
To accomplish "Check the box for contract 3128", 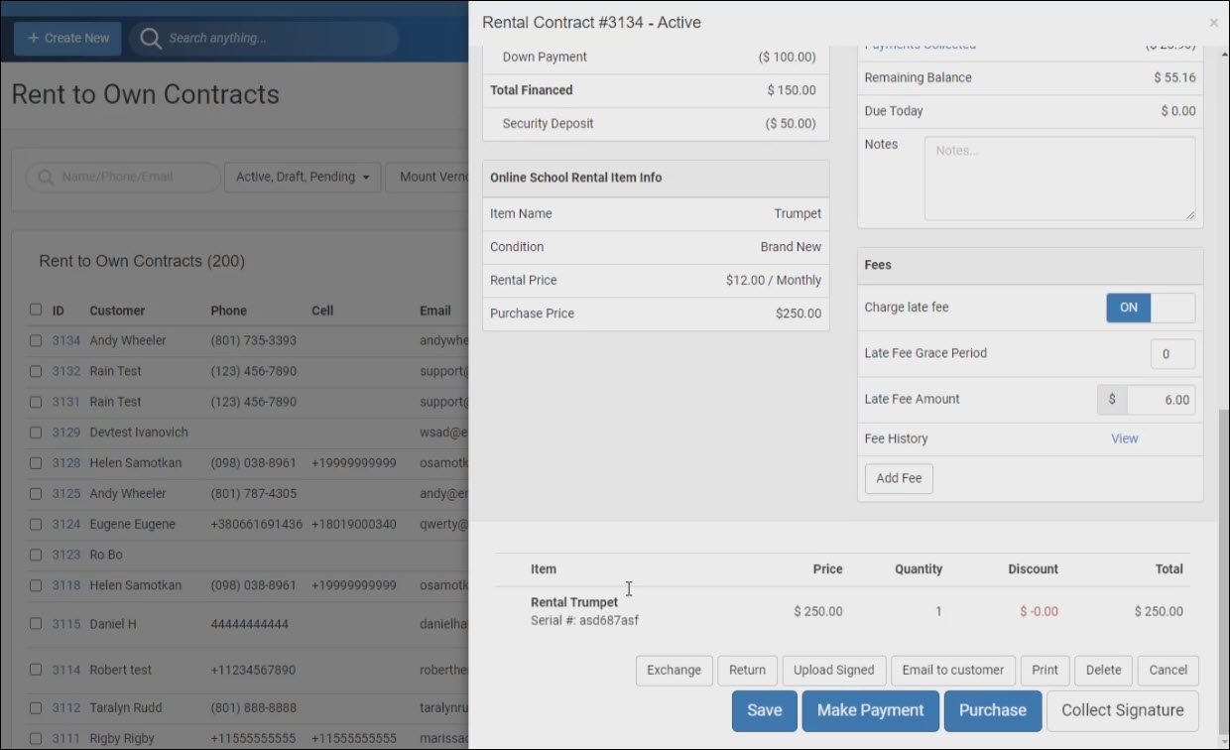I will [36, 463].
